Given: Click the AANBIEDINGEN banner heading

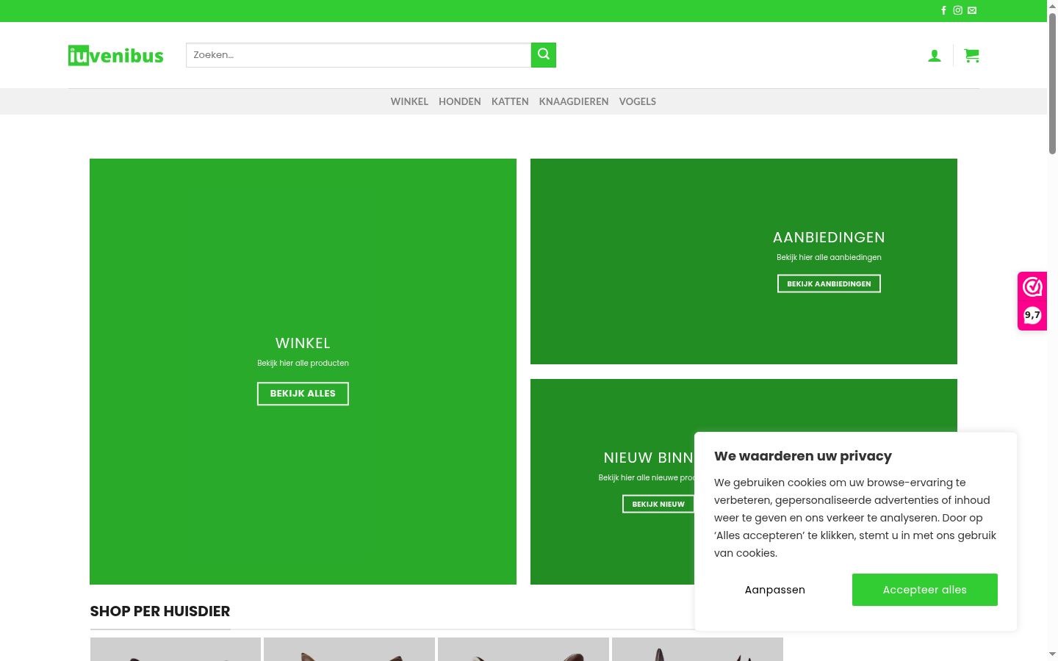Looking at the screenshot, I should pyautogui.click(x=829, y=237).
